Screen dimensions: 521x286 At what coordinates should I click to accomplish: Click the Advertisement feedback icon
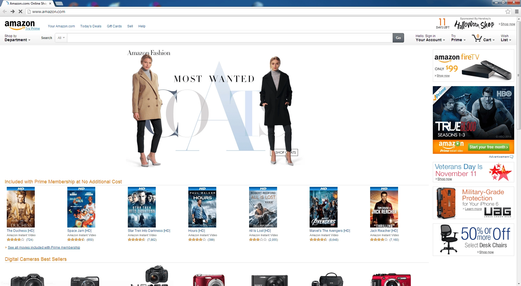512,157
